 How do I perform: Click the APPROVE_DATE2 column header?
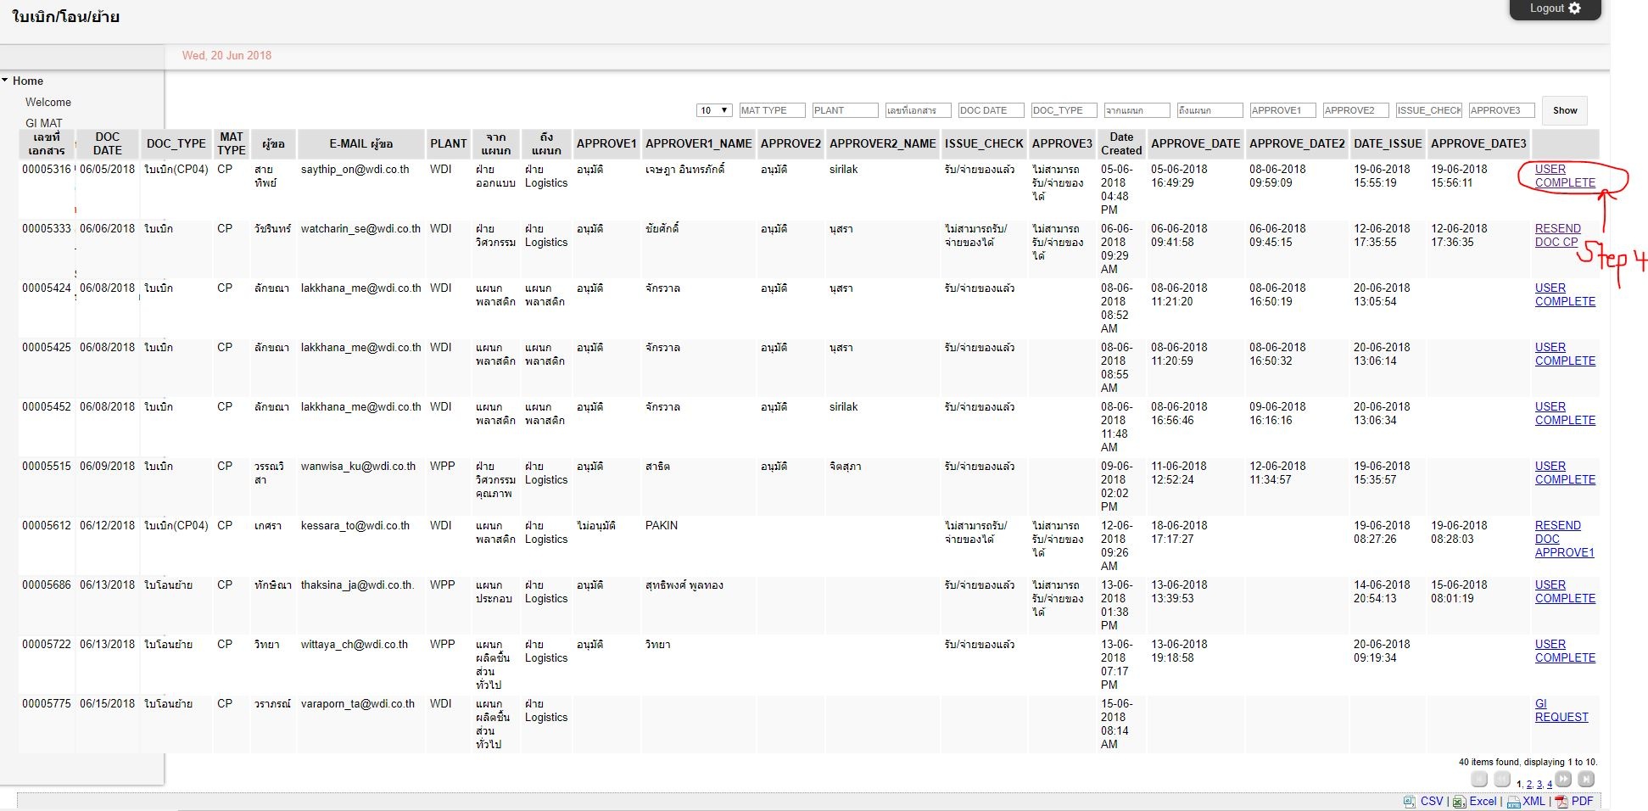pyautogui.click(x=1298, y=143)
